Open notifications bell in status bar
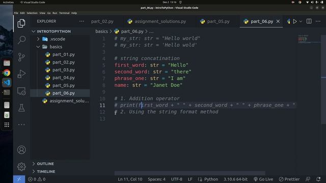 tap(318, 179)
